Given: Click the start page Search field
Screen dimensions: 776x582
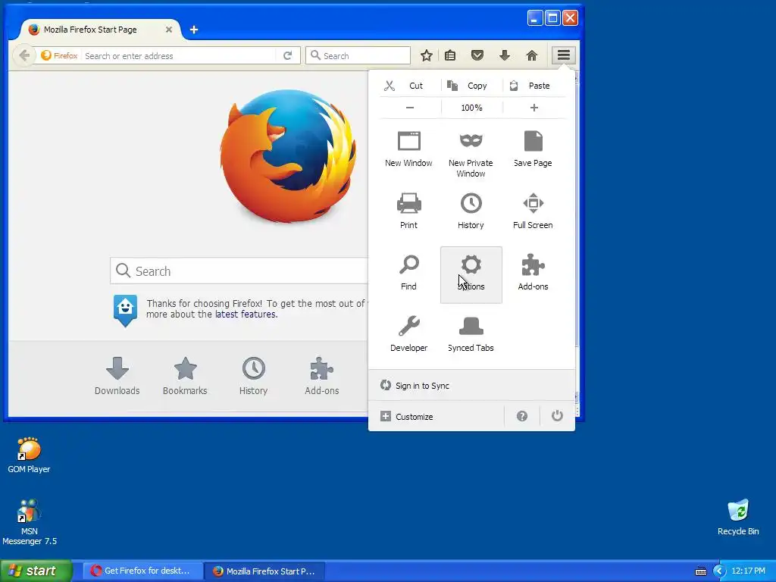Looking at the screenshot, I should [x=239, y=271].
